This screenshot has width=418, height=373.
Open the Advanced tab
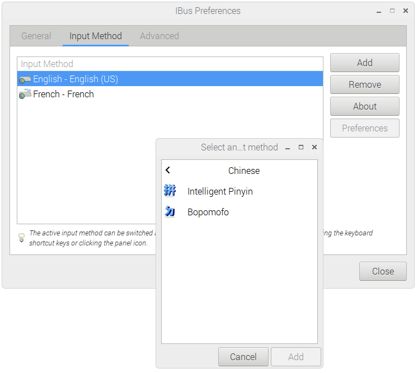(159, 36)
